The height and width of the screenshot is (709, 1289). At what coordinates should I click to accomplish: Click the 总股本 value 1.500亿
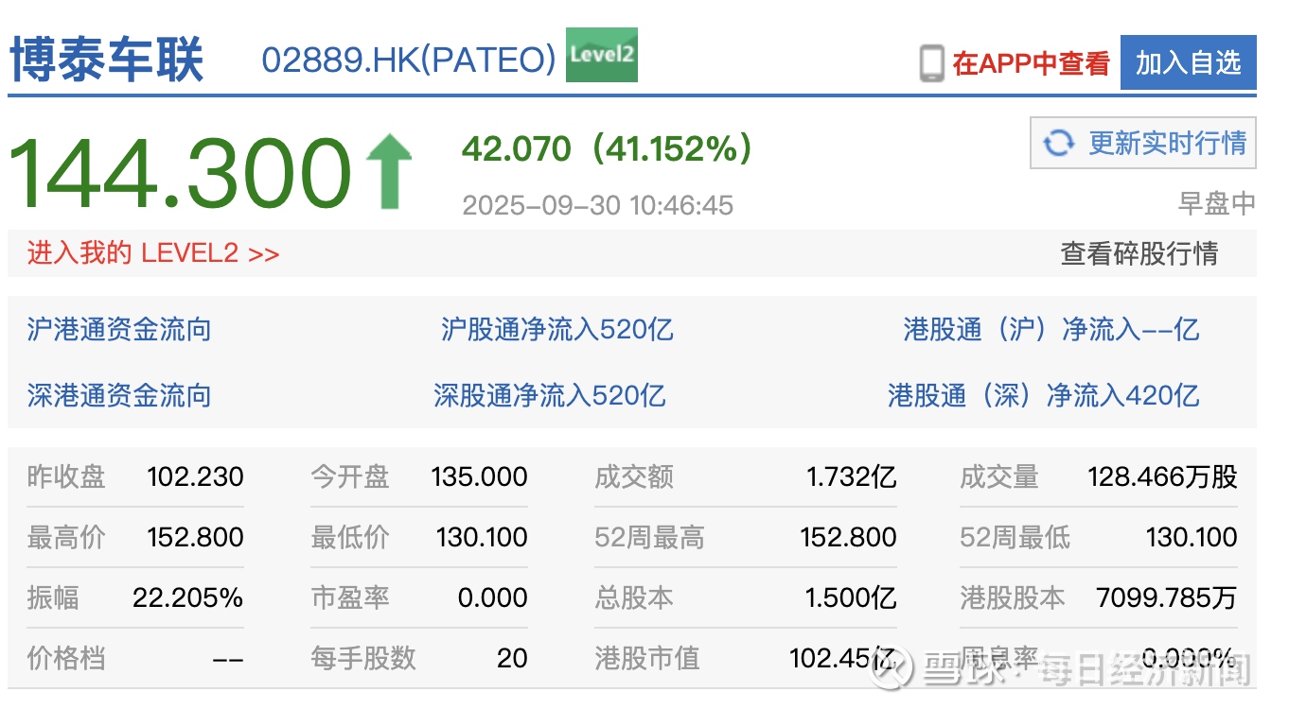click(x=852, y=597)
